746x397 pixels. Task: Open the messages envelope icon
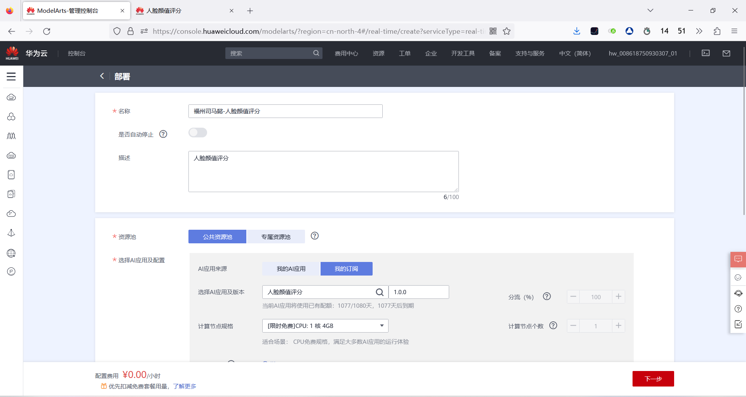(x=727, y=53)
